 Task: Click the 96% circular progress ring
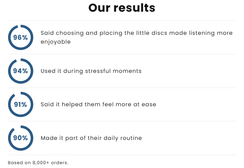click(x=20, y=37)
